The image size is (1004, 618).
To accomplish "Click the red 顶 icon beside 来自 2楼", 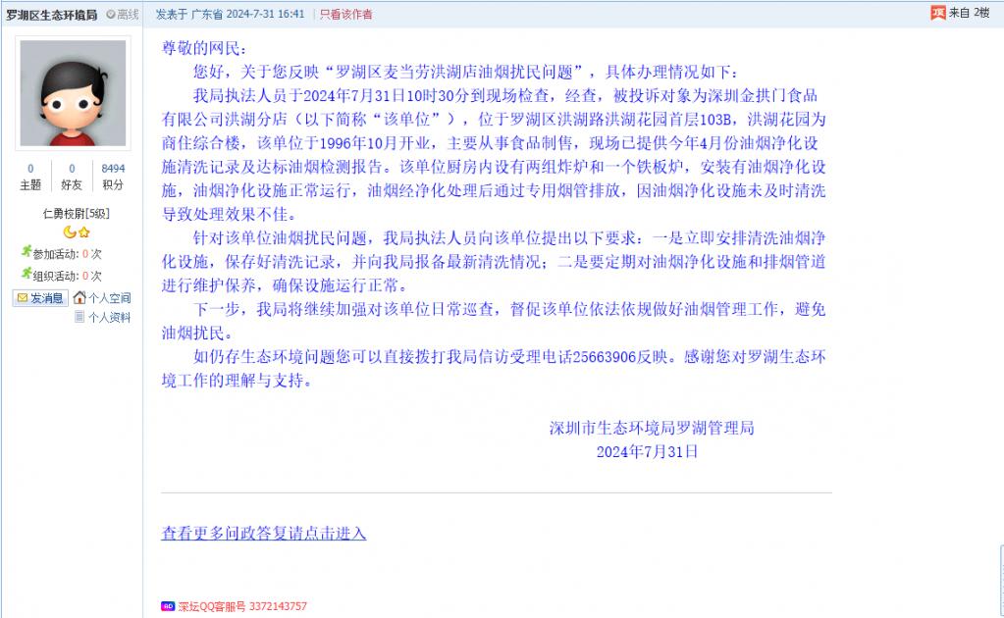I will 938,13.
